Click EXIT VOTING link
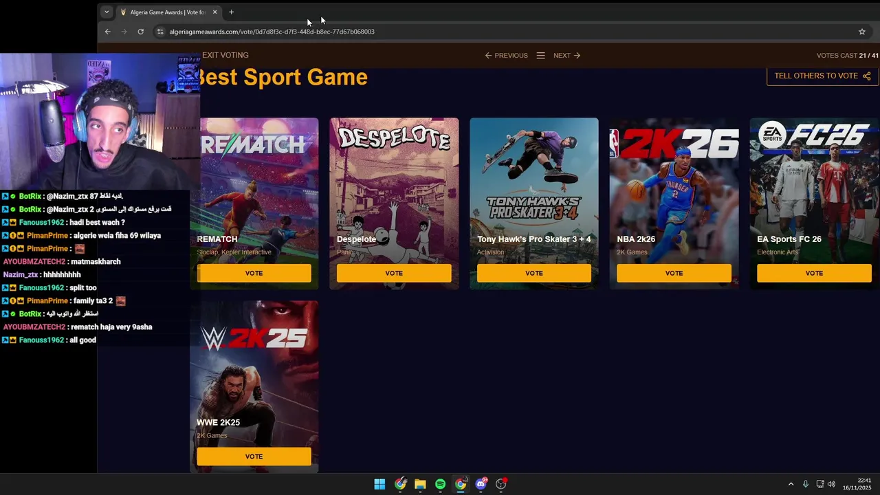 (x=225, y=55)
